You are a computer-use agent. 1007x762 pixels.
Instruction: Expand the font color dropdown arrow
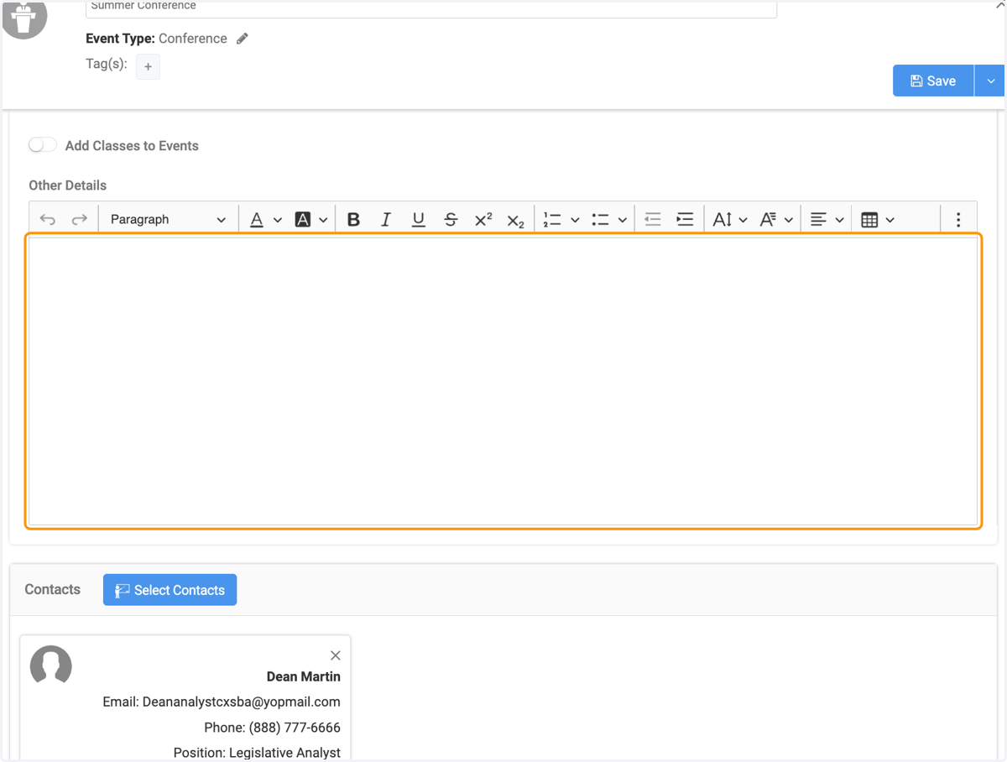(x=278, y=220)
